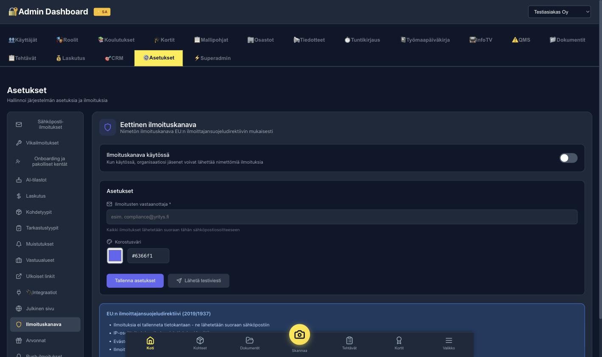Click the #6366f1 hex color field
Image resolution: width=602 pixels, height=357 pixels.
pos(148,256)
